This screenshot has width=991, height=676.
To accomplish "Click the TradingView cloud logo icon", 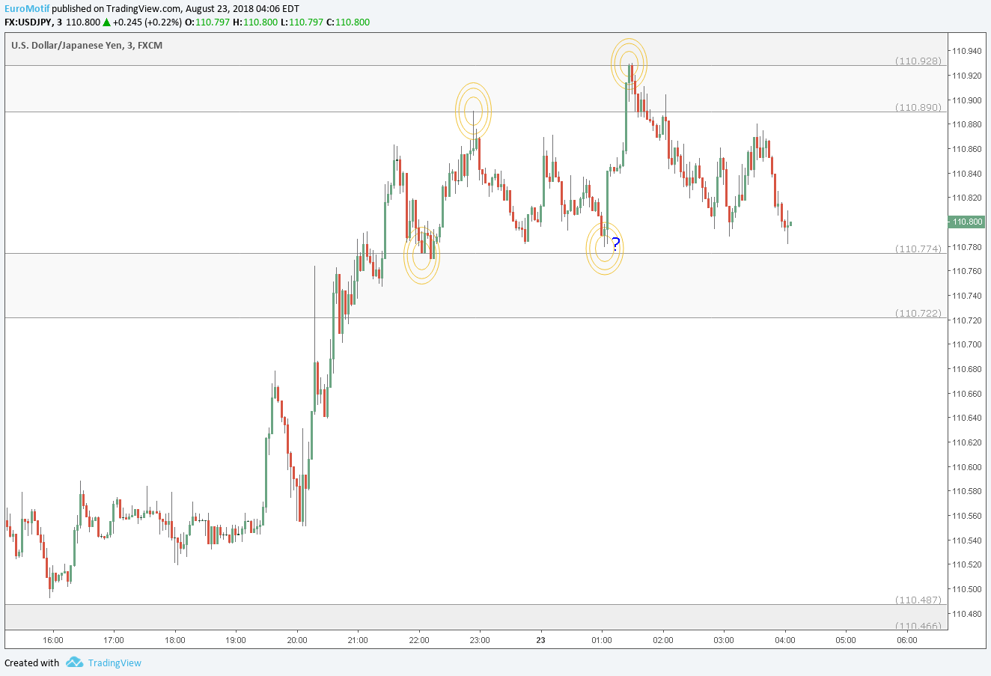I will (74, 662).
